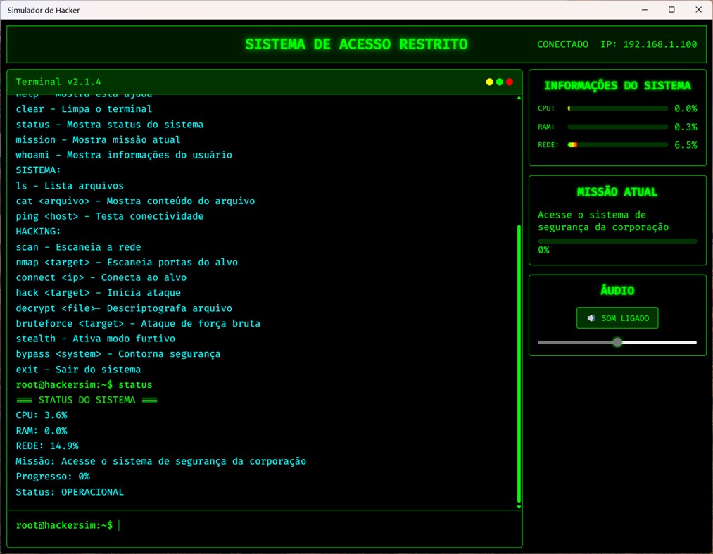The height and width of the screenshot is (554, 713).
Task: Click the REDE network meter icon bar
Action: [x=617, y=144]
